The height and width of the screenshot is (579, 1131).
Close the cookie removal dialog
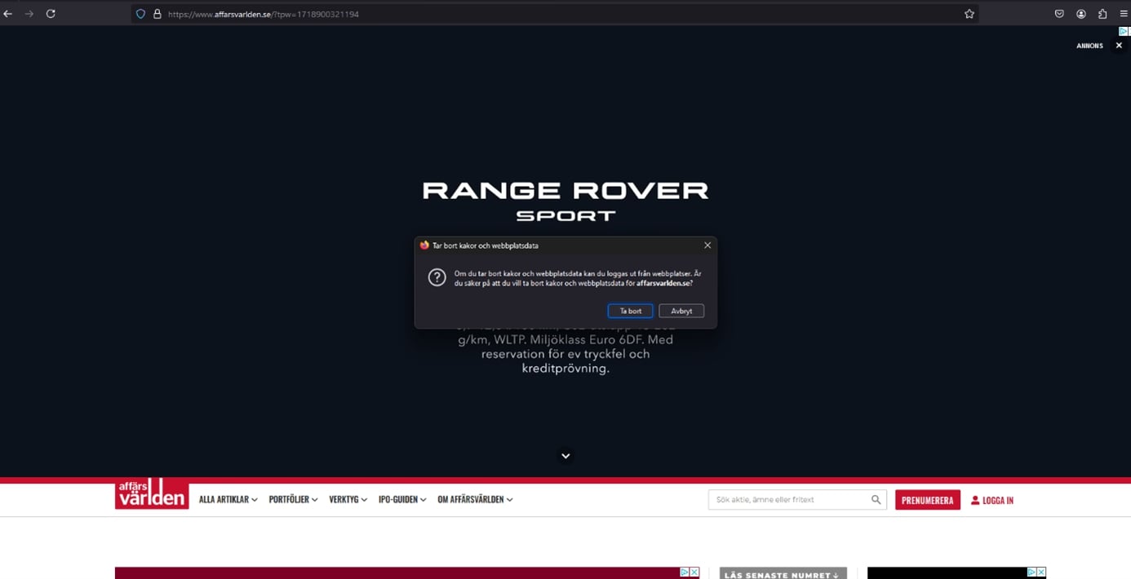point(707,245)
